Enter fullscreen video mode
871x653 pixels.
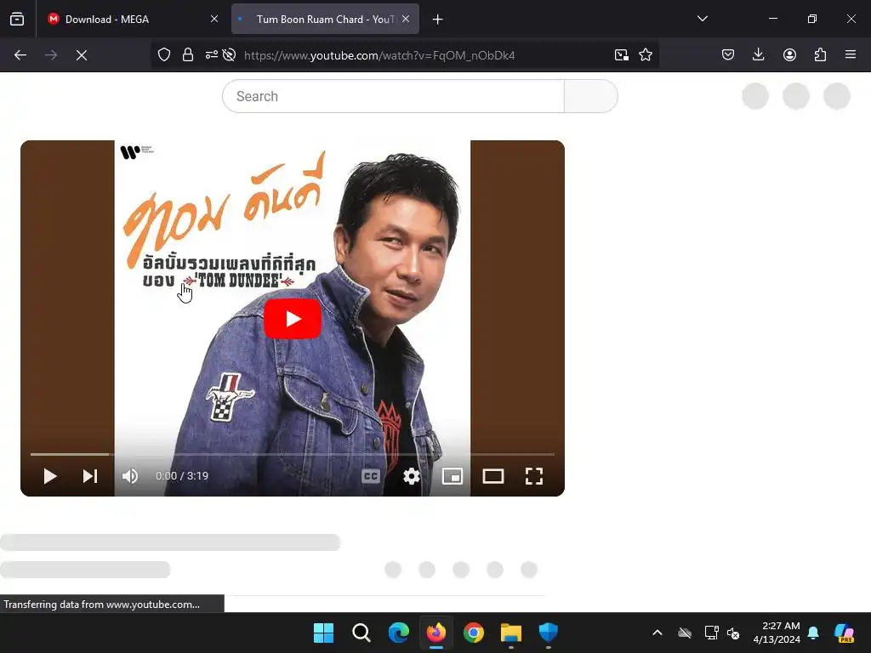click(x=534, y=476)
